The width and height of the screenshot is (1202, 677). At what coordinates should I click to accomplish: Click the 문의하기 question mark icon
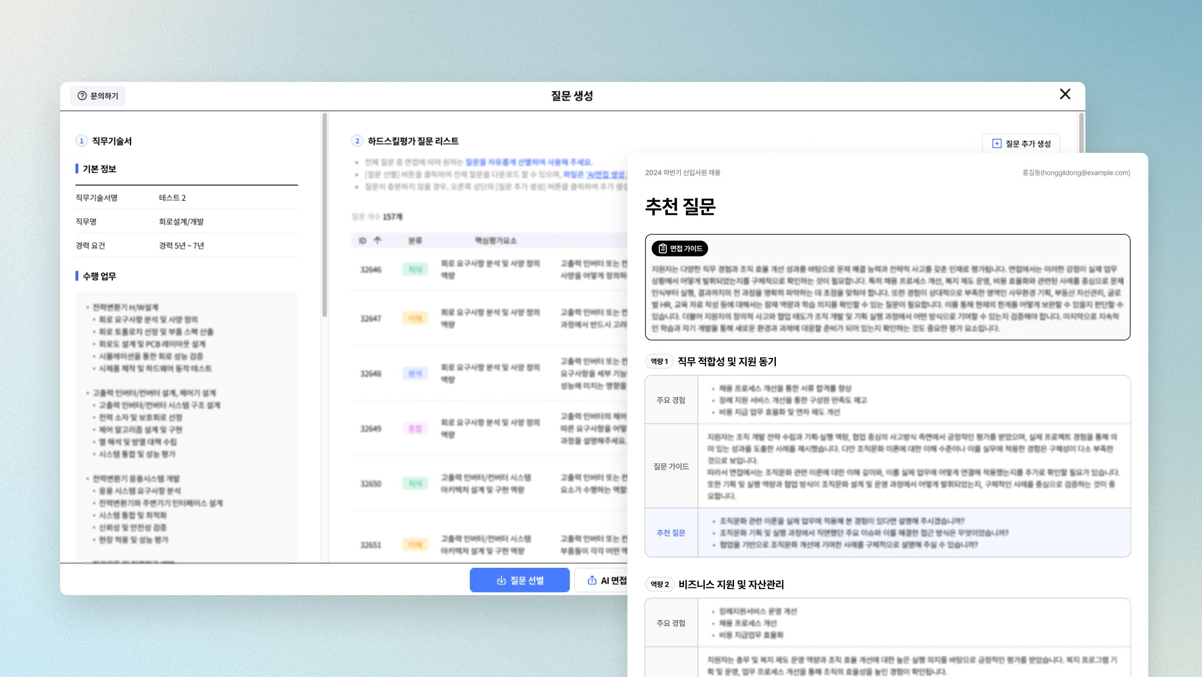click(82, 96)
